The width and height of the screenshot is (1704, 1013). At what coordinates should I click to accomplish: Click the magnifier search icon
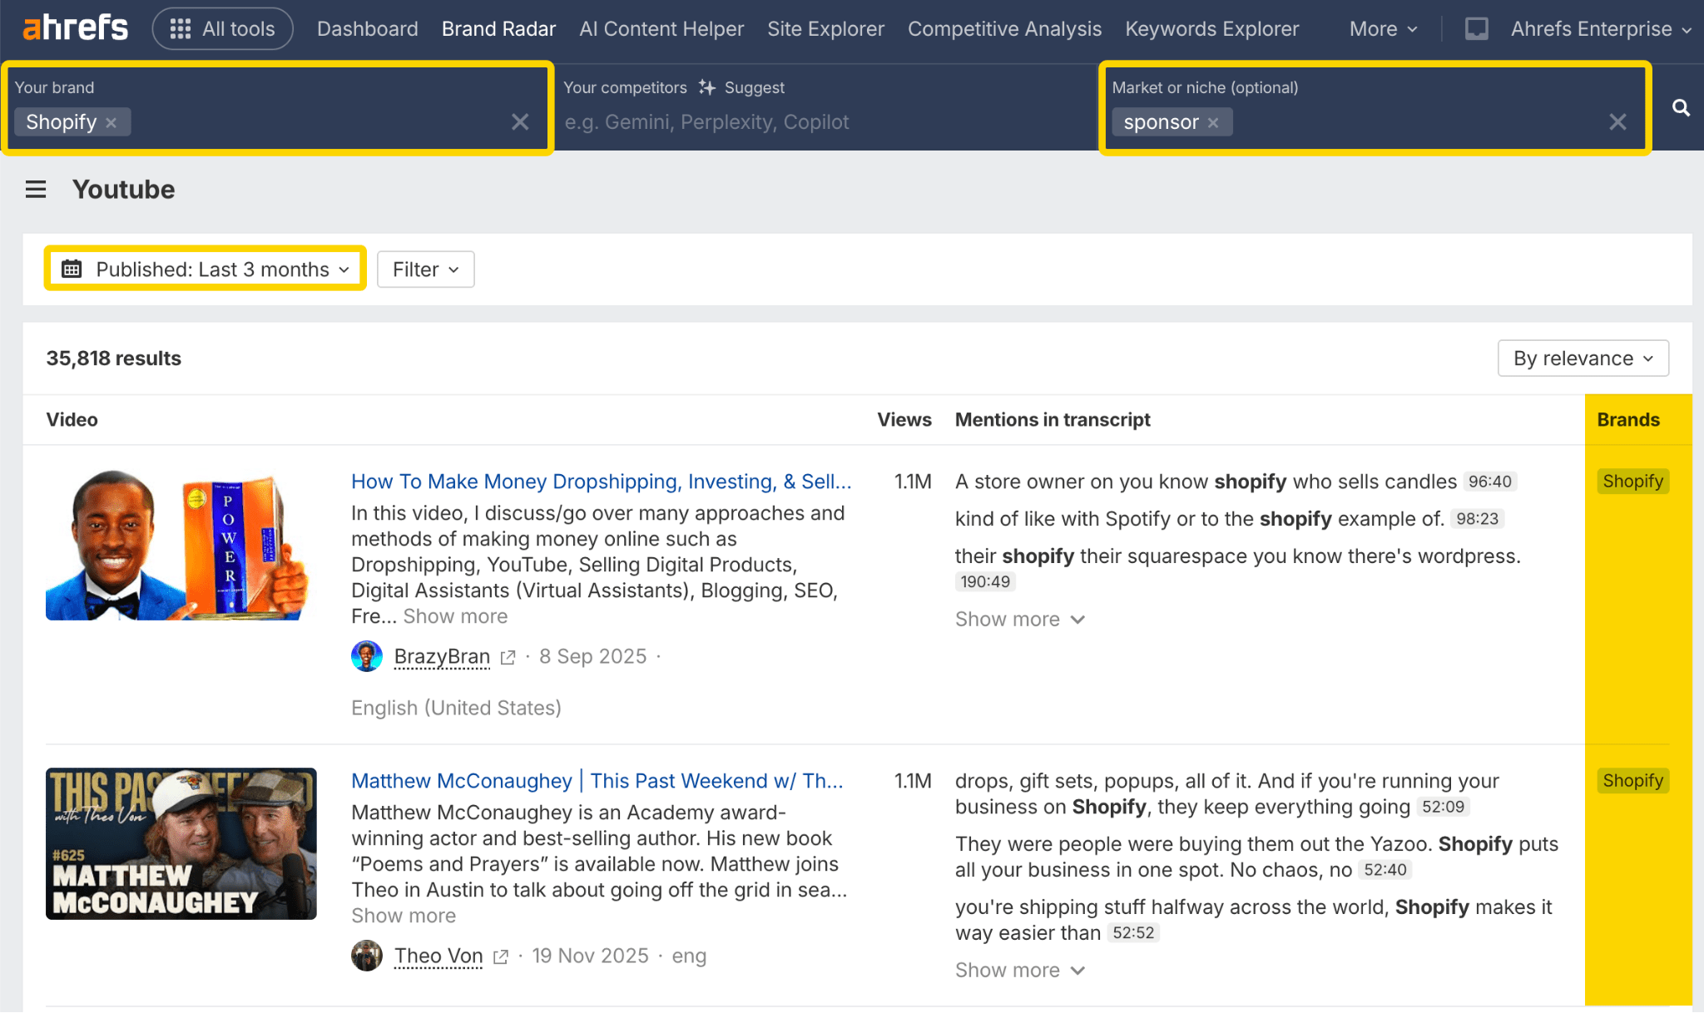pyautogui.click(x=1681, y=107)
